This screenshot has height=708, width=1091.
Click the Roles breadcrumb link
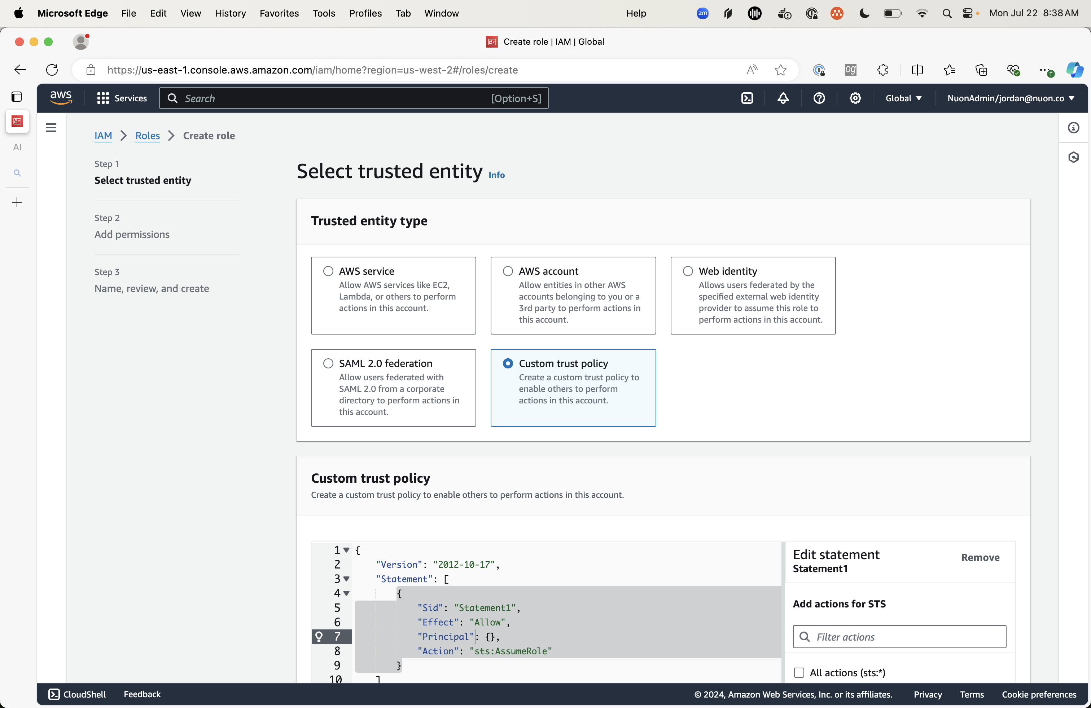point(147,136)
